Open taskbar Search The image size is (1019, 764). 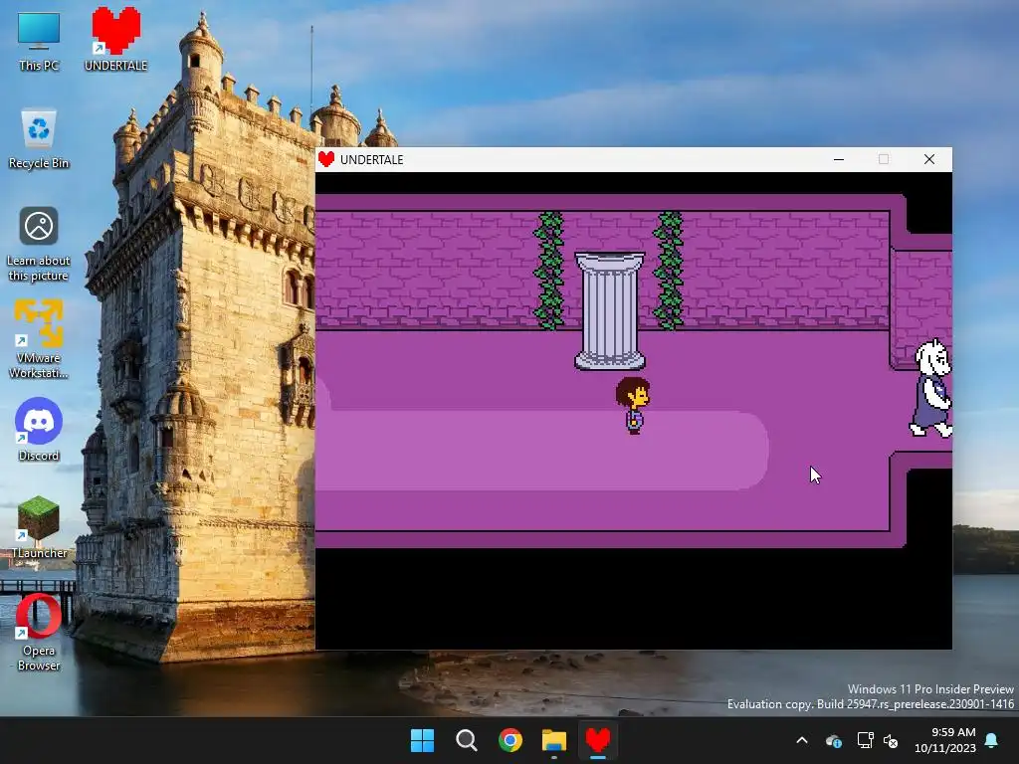pyautogui.click(x=466, y=740)
